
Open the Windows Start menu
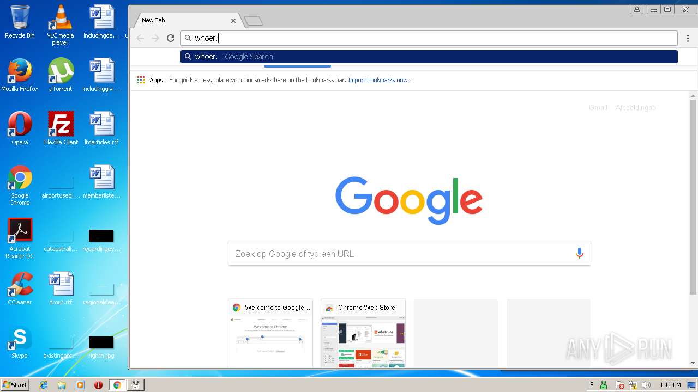tap(15, 385)
